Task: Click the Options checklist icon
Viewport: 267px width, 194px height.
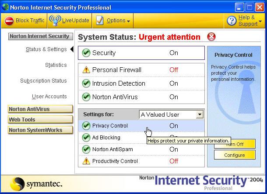Action: tap(99, 21)
